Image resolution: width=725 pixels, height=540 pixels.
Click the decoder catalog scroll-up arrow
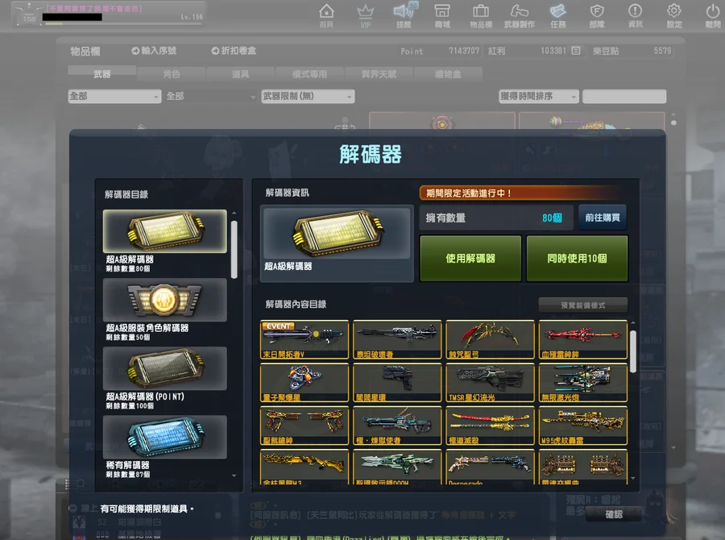tap(234, 213)
